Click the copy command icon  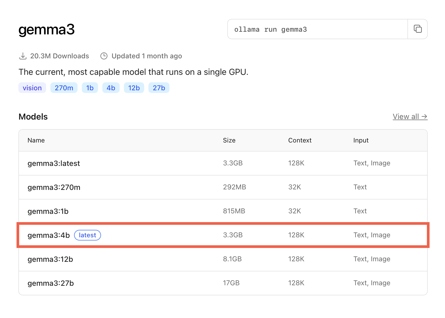click(418, 29)
